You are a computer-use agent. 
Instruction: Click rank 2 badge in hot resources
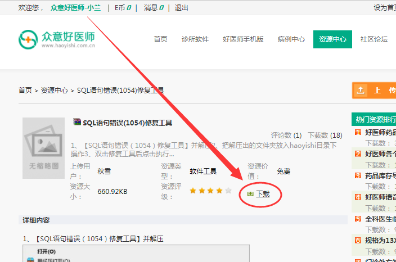coord(358,153)
